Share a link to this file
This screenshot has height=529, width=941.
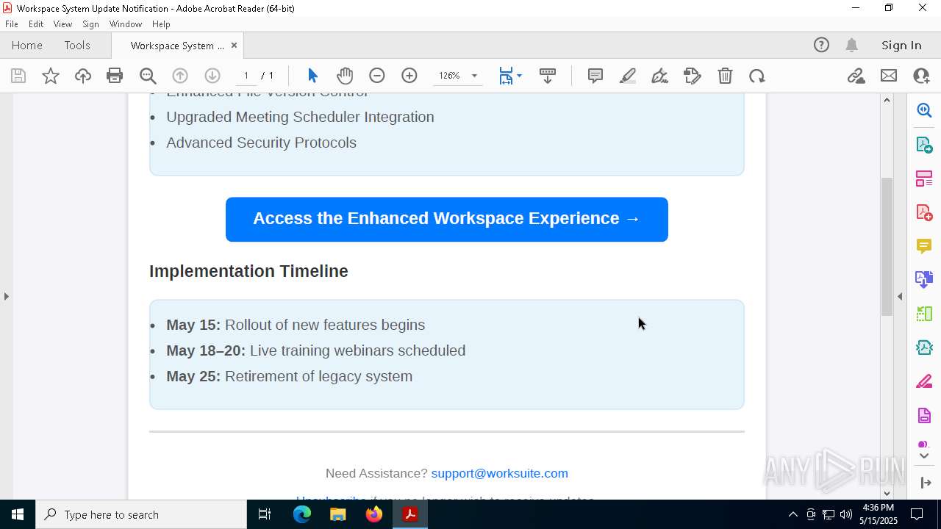pyautogui.click(x=856, y=76)
